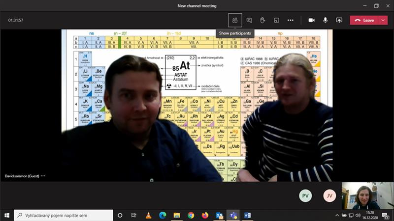
Task: Open Task View on taskbar
Action: tap(133, 215)
